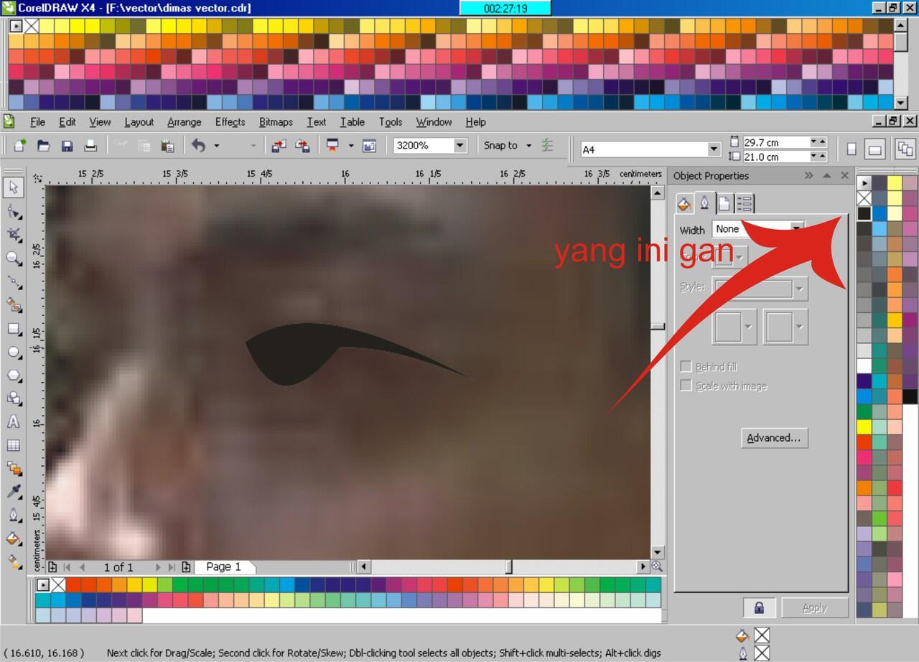Open the Welcome Screen toolbar icon
919x662 pixels.
coord(370,146)
